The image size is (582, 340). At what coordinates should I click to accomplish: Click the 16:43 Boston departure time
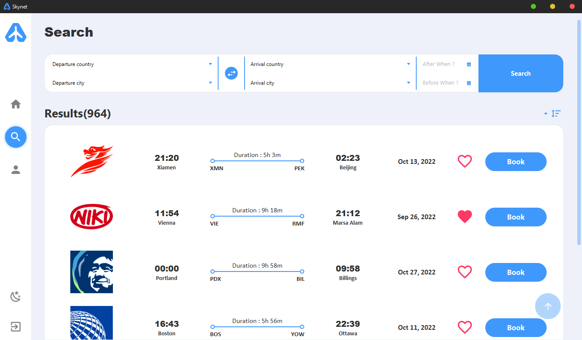click(x=167, y=324)
